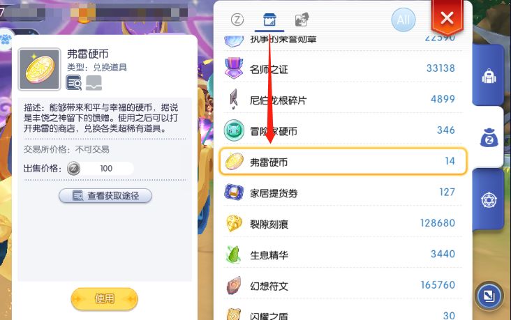This screenshot has height=320, width=511.
Task: Click the 弗雷硬币 item thumbnail
Action: point(39,69)
